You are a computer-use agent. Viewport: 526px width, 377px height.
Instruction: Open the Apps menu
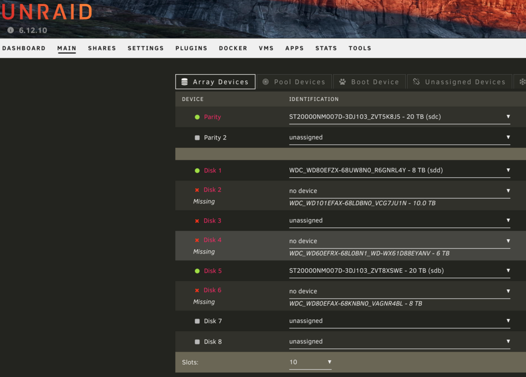pos(295,48)
